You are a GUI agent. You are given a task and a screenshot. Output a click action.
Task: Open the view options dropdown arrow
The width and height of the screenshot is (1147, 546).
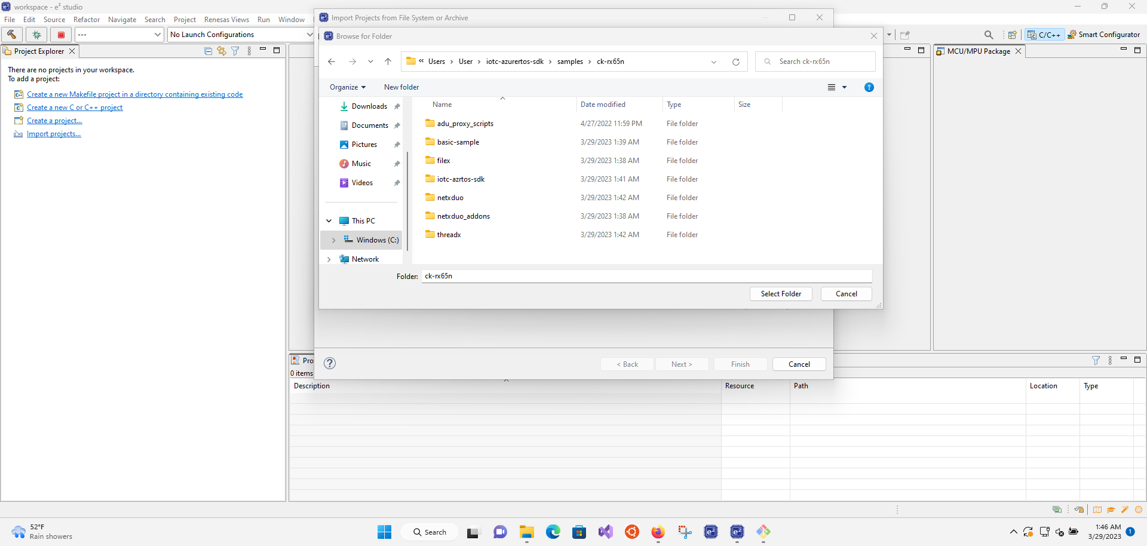click(x=844, y=87)
